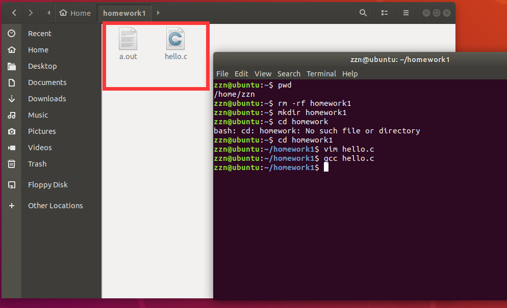Click the a.out file name label

(128, 57)
